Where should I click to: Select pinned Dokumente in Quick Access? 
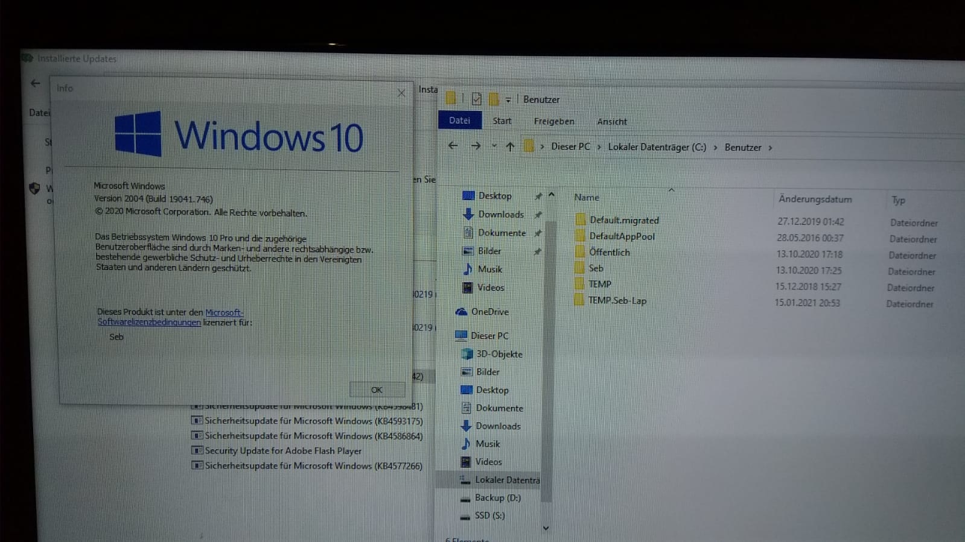(502, 233)
